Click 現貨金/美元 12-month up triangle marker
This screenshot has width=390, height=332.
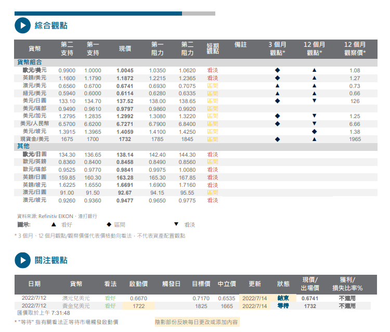point(314,139)
